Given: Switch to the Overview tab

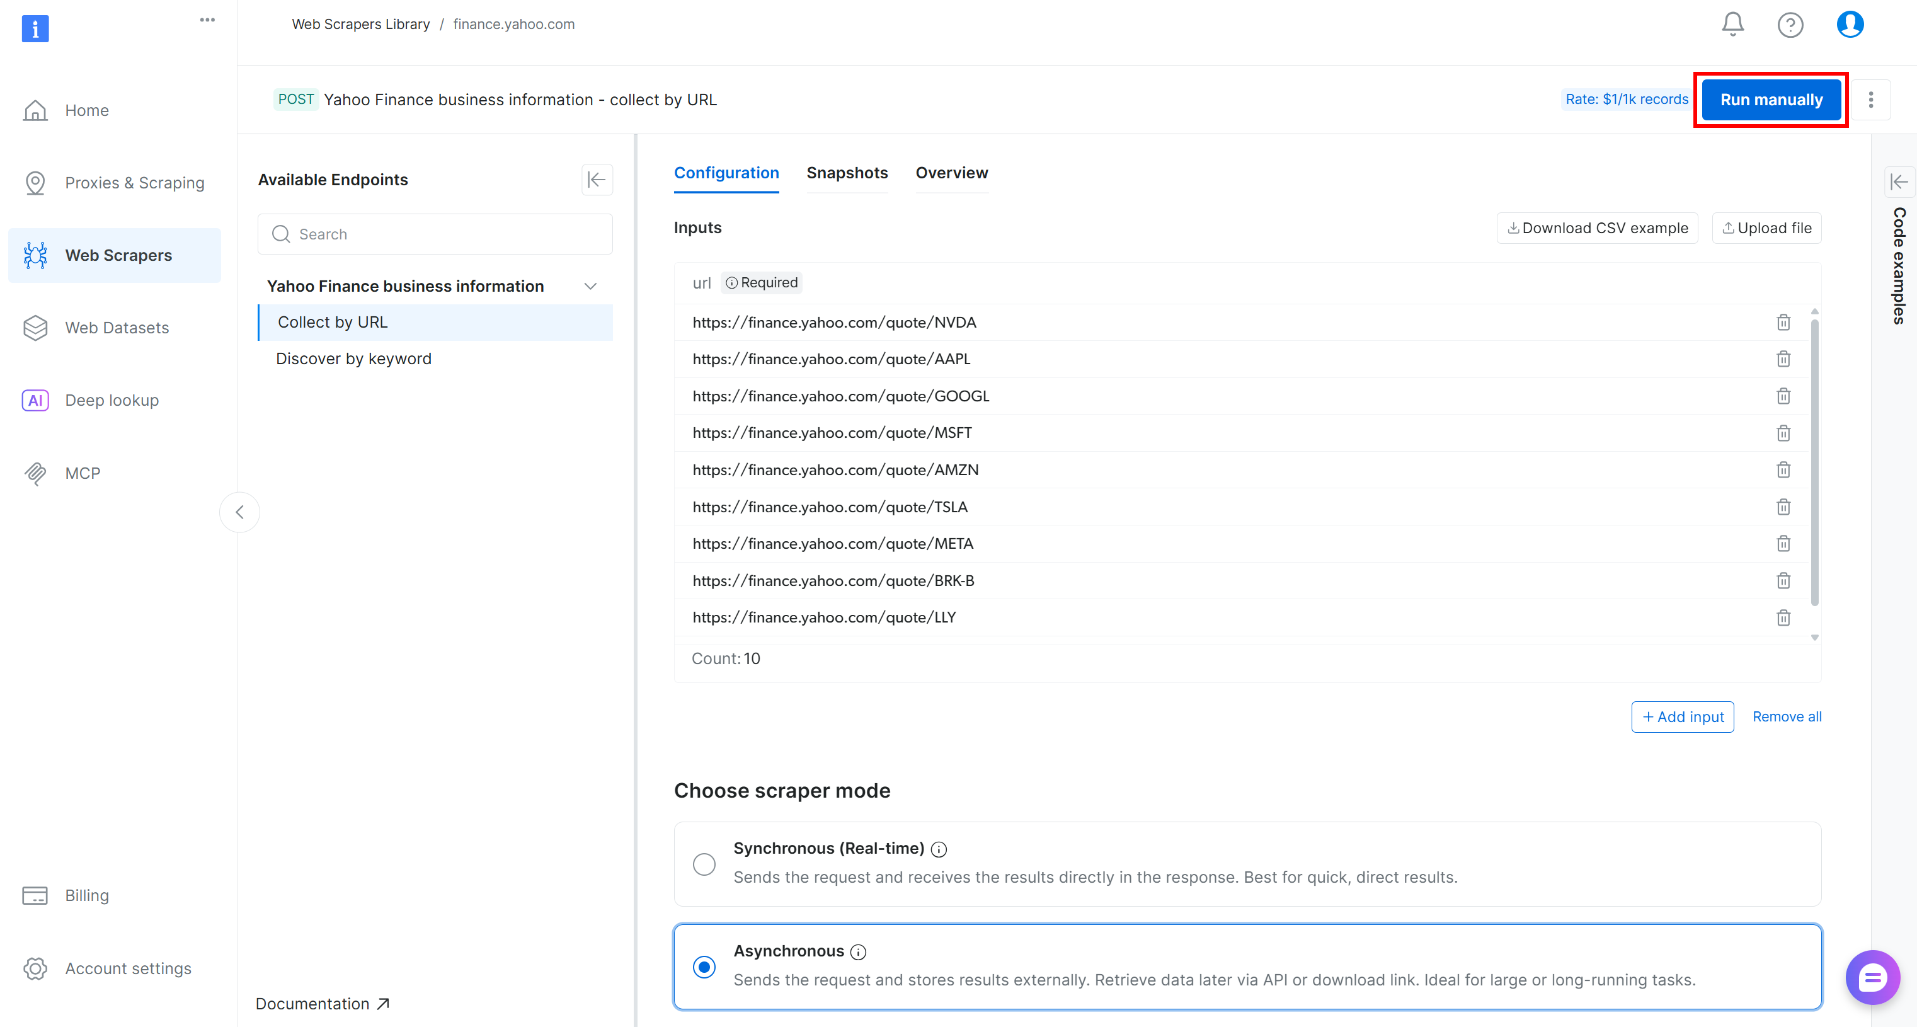Looking at the screenshot, I should pos(951,173).
